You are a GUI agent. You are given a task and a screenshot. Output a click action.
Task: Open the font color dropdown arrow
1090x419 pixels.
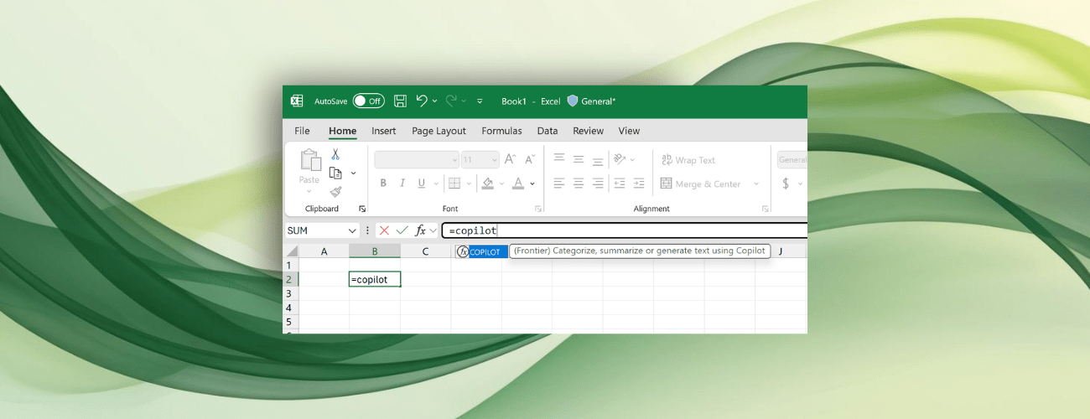pos(533,184)
